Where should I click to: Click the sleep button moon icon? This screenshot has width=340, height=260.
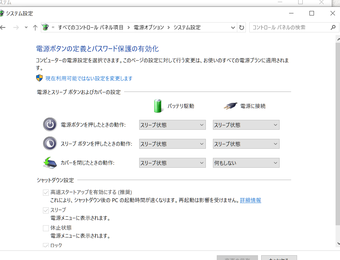[50, 143]
